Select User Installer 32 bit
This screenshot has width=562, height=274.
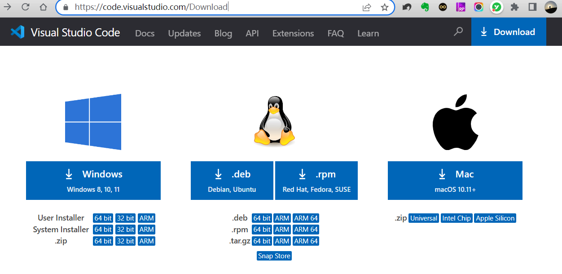[126, 218]
